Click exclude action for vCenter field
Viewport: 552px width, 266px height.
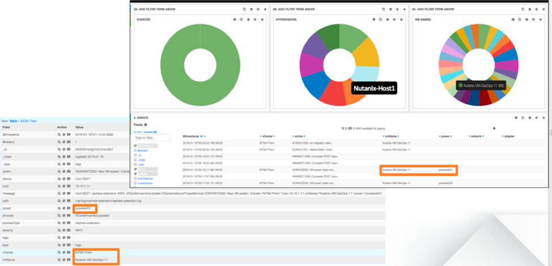(x=63, y=252)
